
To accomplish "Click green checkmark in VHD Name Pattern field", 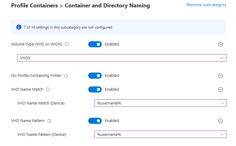I will 222,134.
